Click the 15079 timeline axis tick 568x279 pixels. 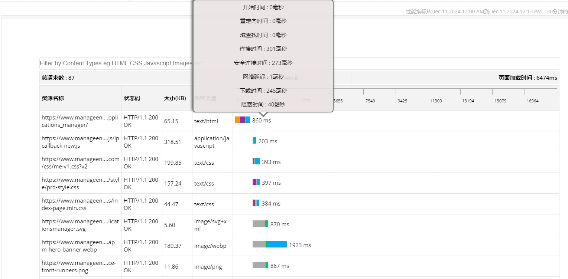(500, 101)
